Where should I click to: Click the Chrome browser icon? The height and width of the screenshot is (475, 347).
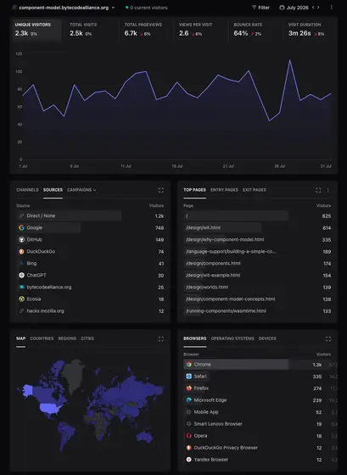189,365
